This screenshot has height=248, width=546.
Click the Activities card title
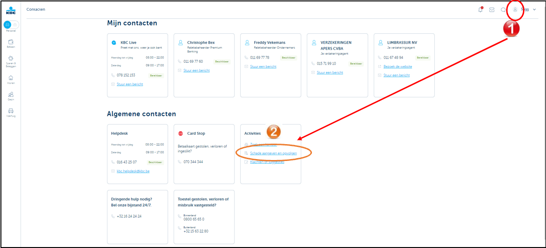pyautogui.click(x=252, y=133)
